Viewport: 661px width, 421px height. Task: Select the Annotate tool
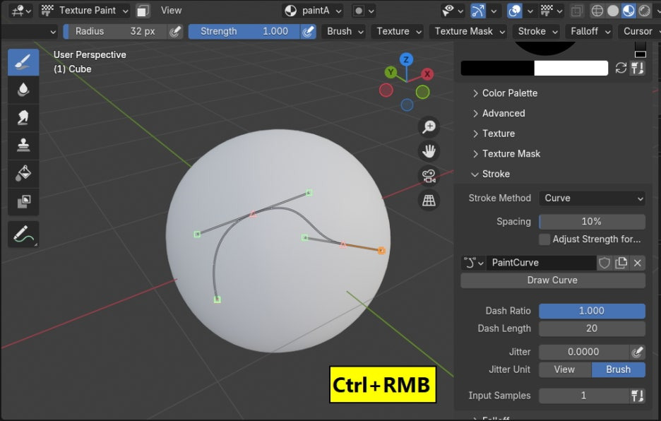23,234
